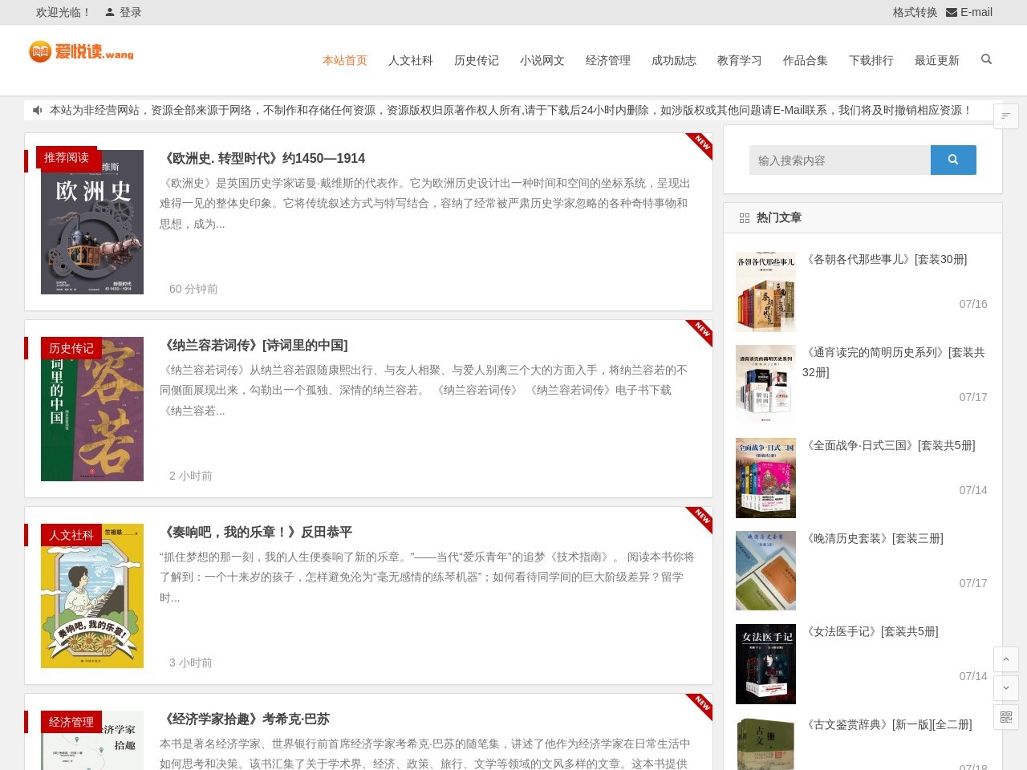The width and height of the screenshot is (1027, 770).
Task: Open the 历史传记 nav item
Action: click(x=477, y=60)
